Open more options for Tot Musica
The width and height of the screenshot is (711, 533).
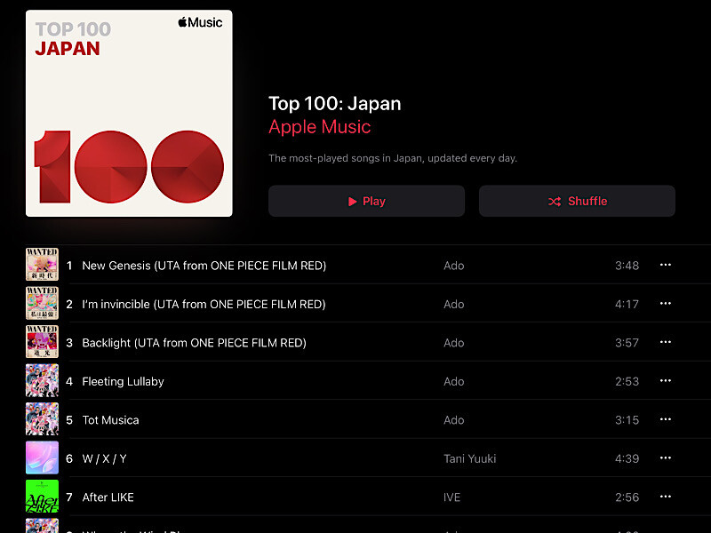(x=665, y=419)
